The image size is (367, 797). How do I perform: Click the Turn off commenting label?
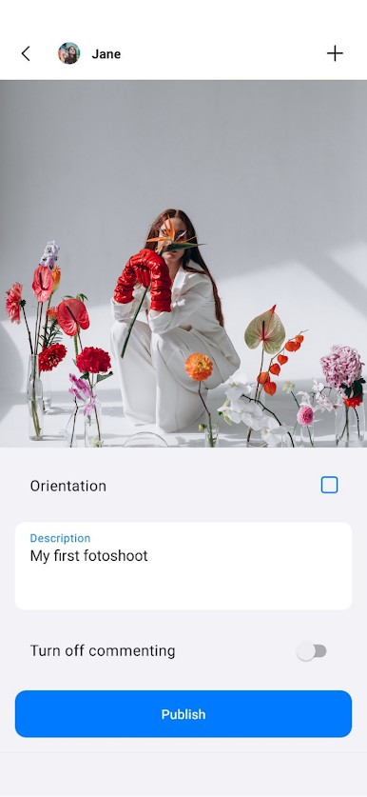(x=103, y=650)
